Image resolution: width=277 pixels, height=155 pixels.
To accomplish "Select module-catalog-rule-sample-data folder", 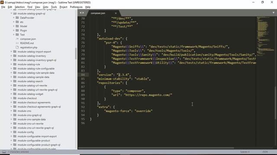I will pos(36,73).
